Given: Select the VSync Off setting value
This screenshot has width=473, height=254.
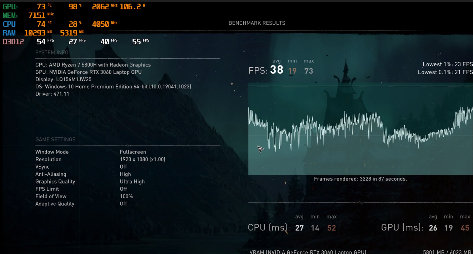Looking at the screenshot, I should [x=124, y=167].
